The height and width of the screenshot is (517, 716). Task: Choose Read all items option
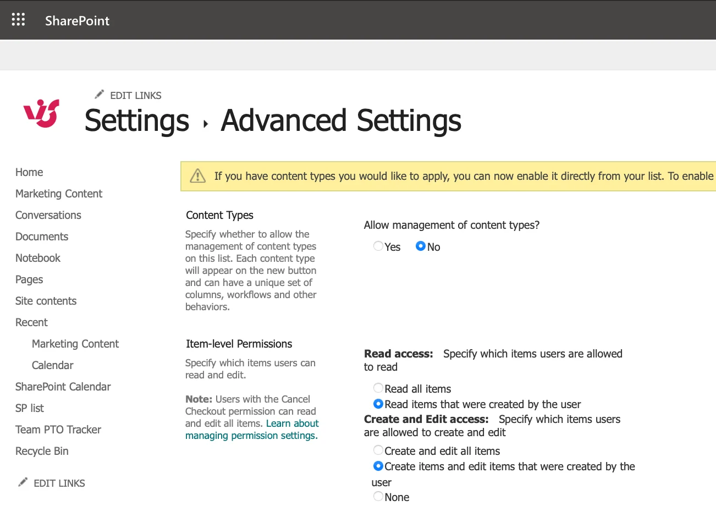378,388
